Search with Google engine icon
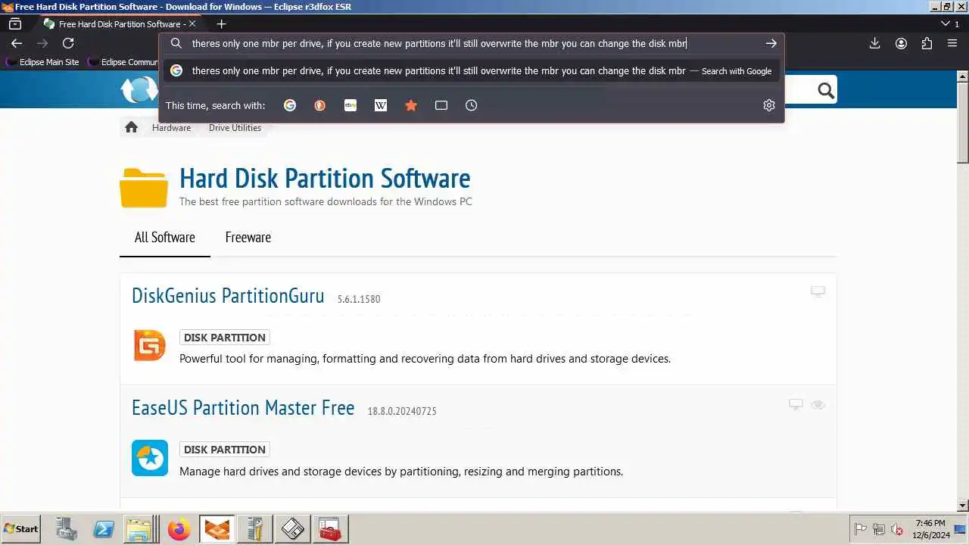969x545 pixels. [x=290, y=105]
